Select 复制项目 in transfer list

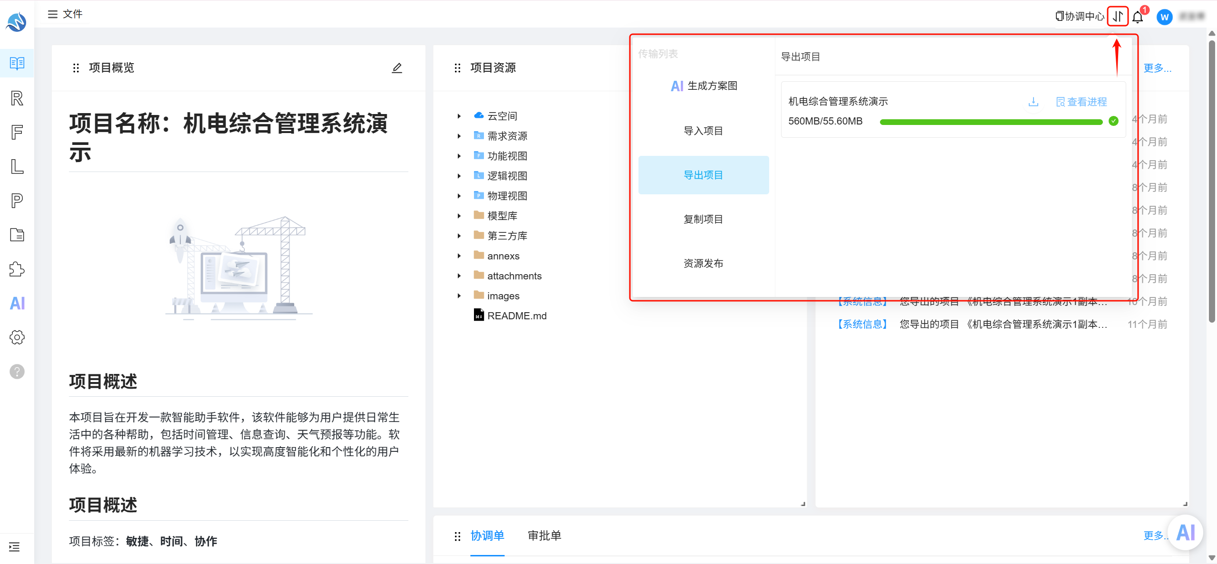704,219
